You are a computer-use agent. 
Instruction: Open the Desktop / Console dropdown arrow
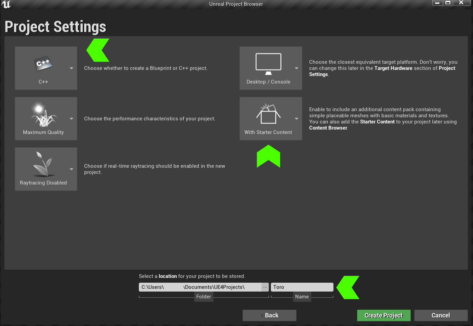[x=297, y=68]
